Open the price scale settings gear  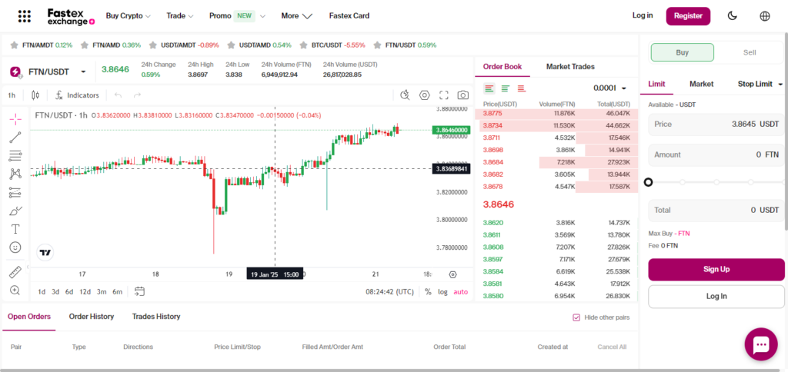tap(452, 274)
